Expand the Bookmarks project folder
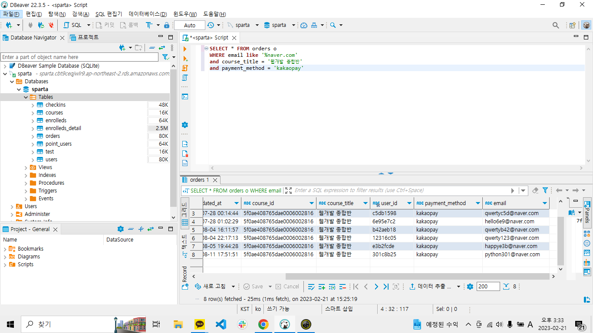This screenshot has height=333, width=593. point(5,249)
